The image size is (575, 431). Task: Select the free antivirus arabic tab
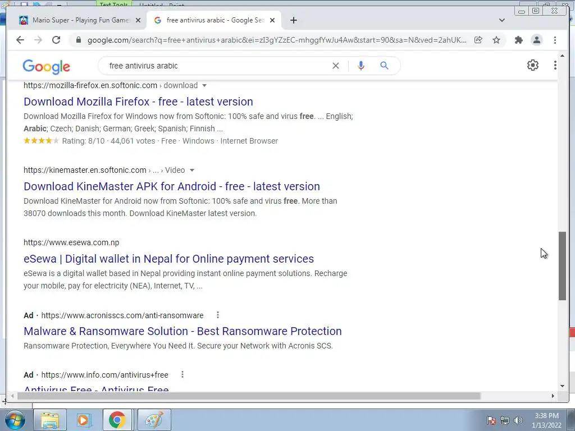214,20
